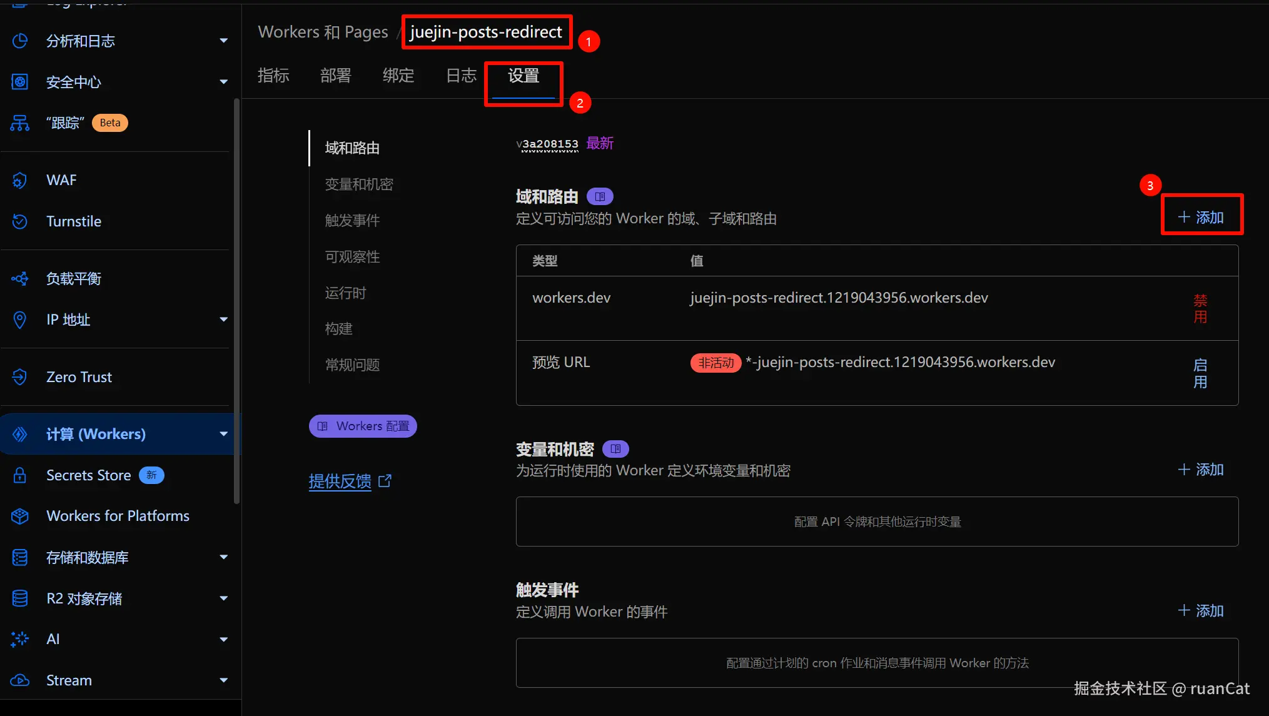Open docs icon beside 变量和机密 heading
This screenshot has height=716, width=1269.
coord(615,449)
